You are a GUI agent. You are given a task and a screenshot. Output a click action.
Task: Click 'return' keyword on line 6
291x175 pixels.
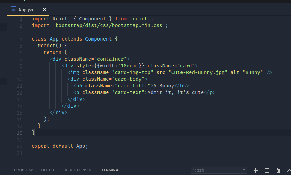tap(53, 52)
